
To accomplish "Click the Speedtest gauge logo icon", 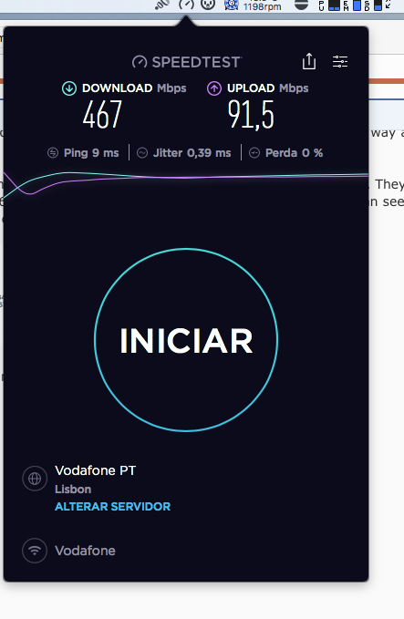I will (x=140, y=62).
